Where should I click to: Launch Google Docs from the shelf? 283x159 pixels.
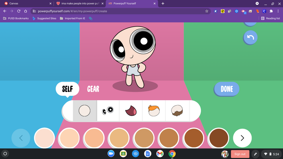click(x=148, y=154)
